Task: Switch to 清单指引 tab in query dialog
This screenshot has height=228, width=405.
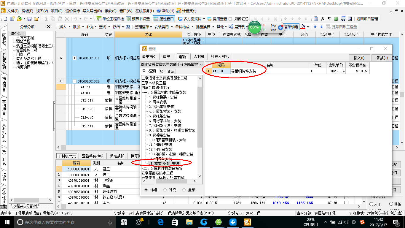Action: [149, 56]
